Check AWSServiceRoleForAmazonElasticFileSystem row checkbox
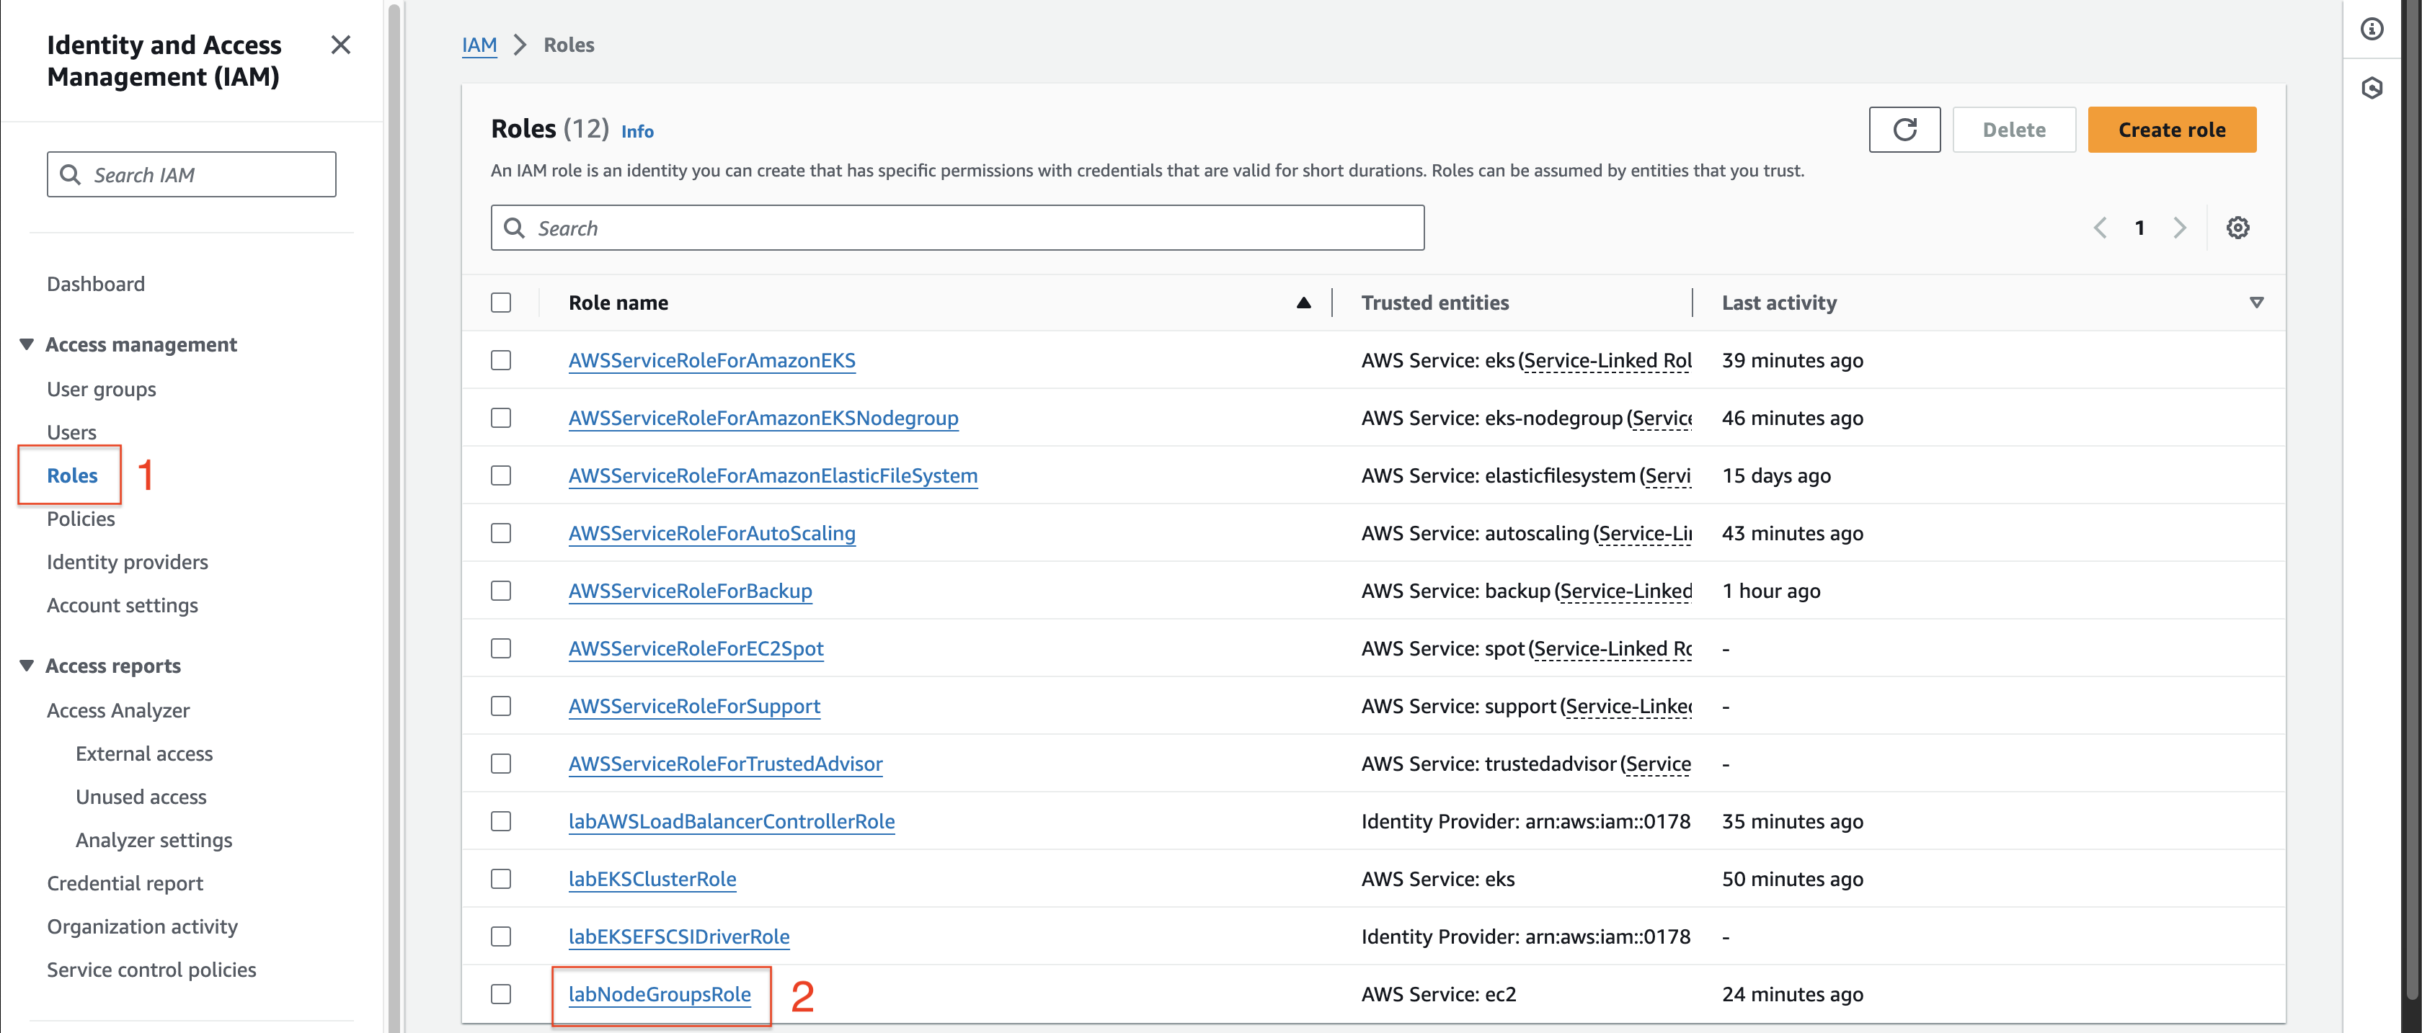Viewport: 2422px width, 1033px height. (x=501, y=475)
